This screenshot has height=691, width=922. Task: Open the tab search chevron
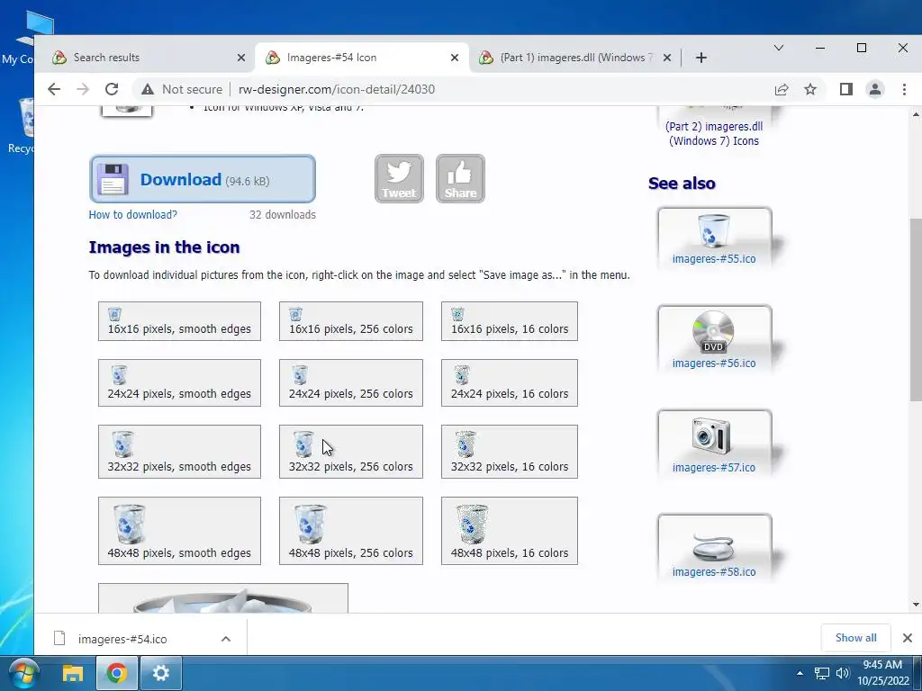(x=779, y=48)
